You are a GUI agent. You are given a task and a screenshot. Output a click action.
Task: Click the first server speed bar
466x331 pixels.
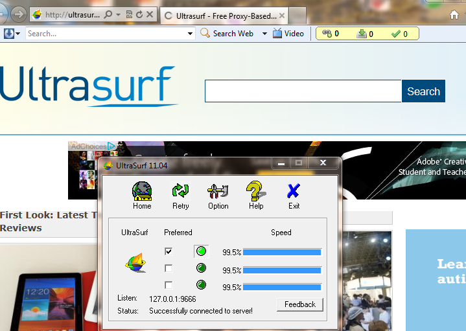coord(282,252)
